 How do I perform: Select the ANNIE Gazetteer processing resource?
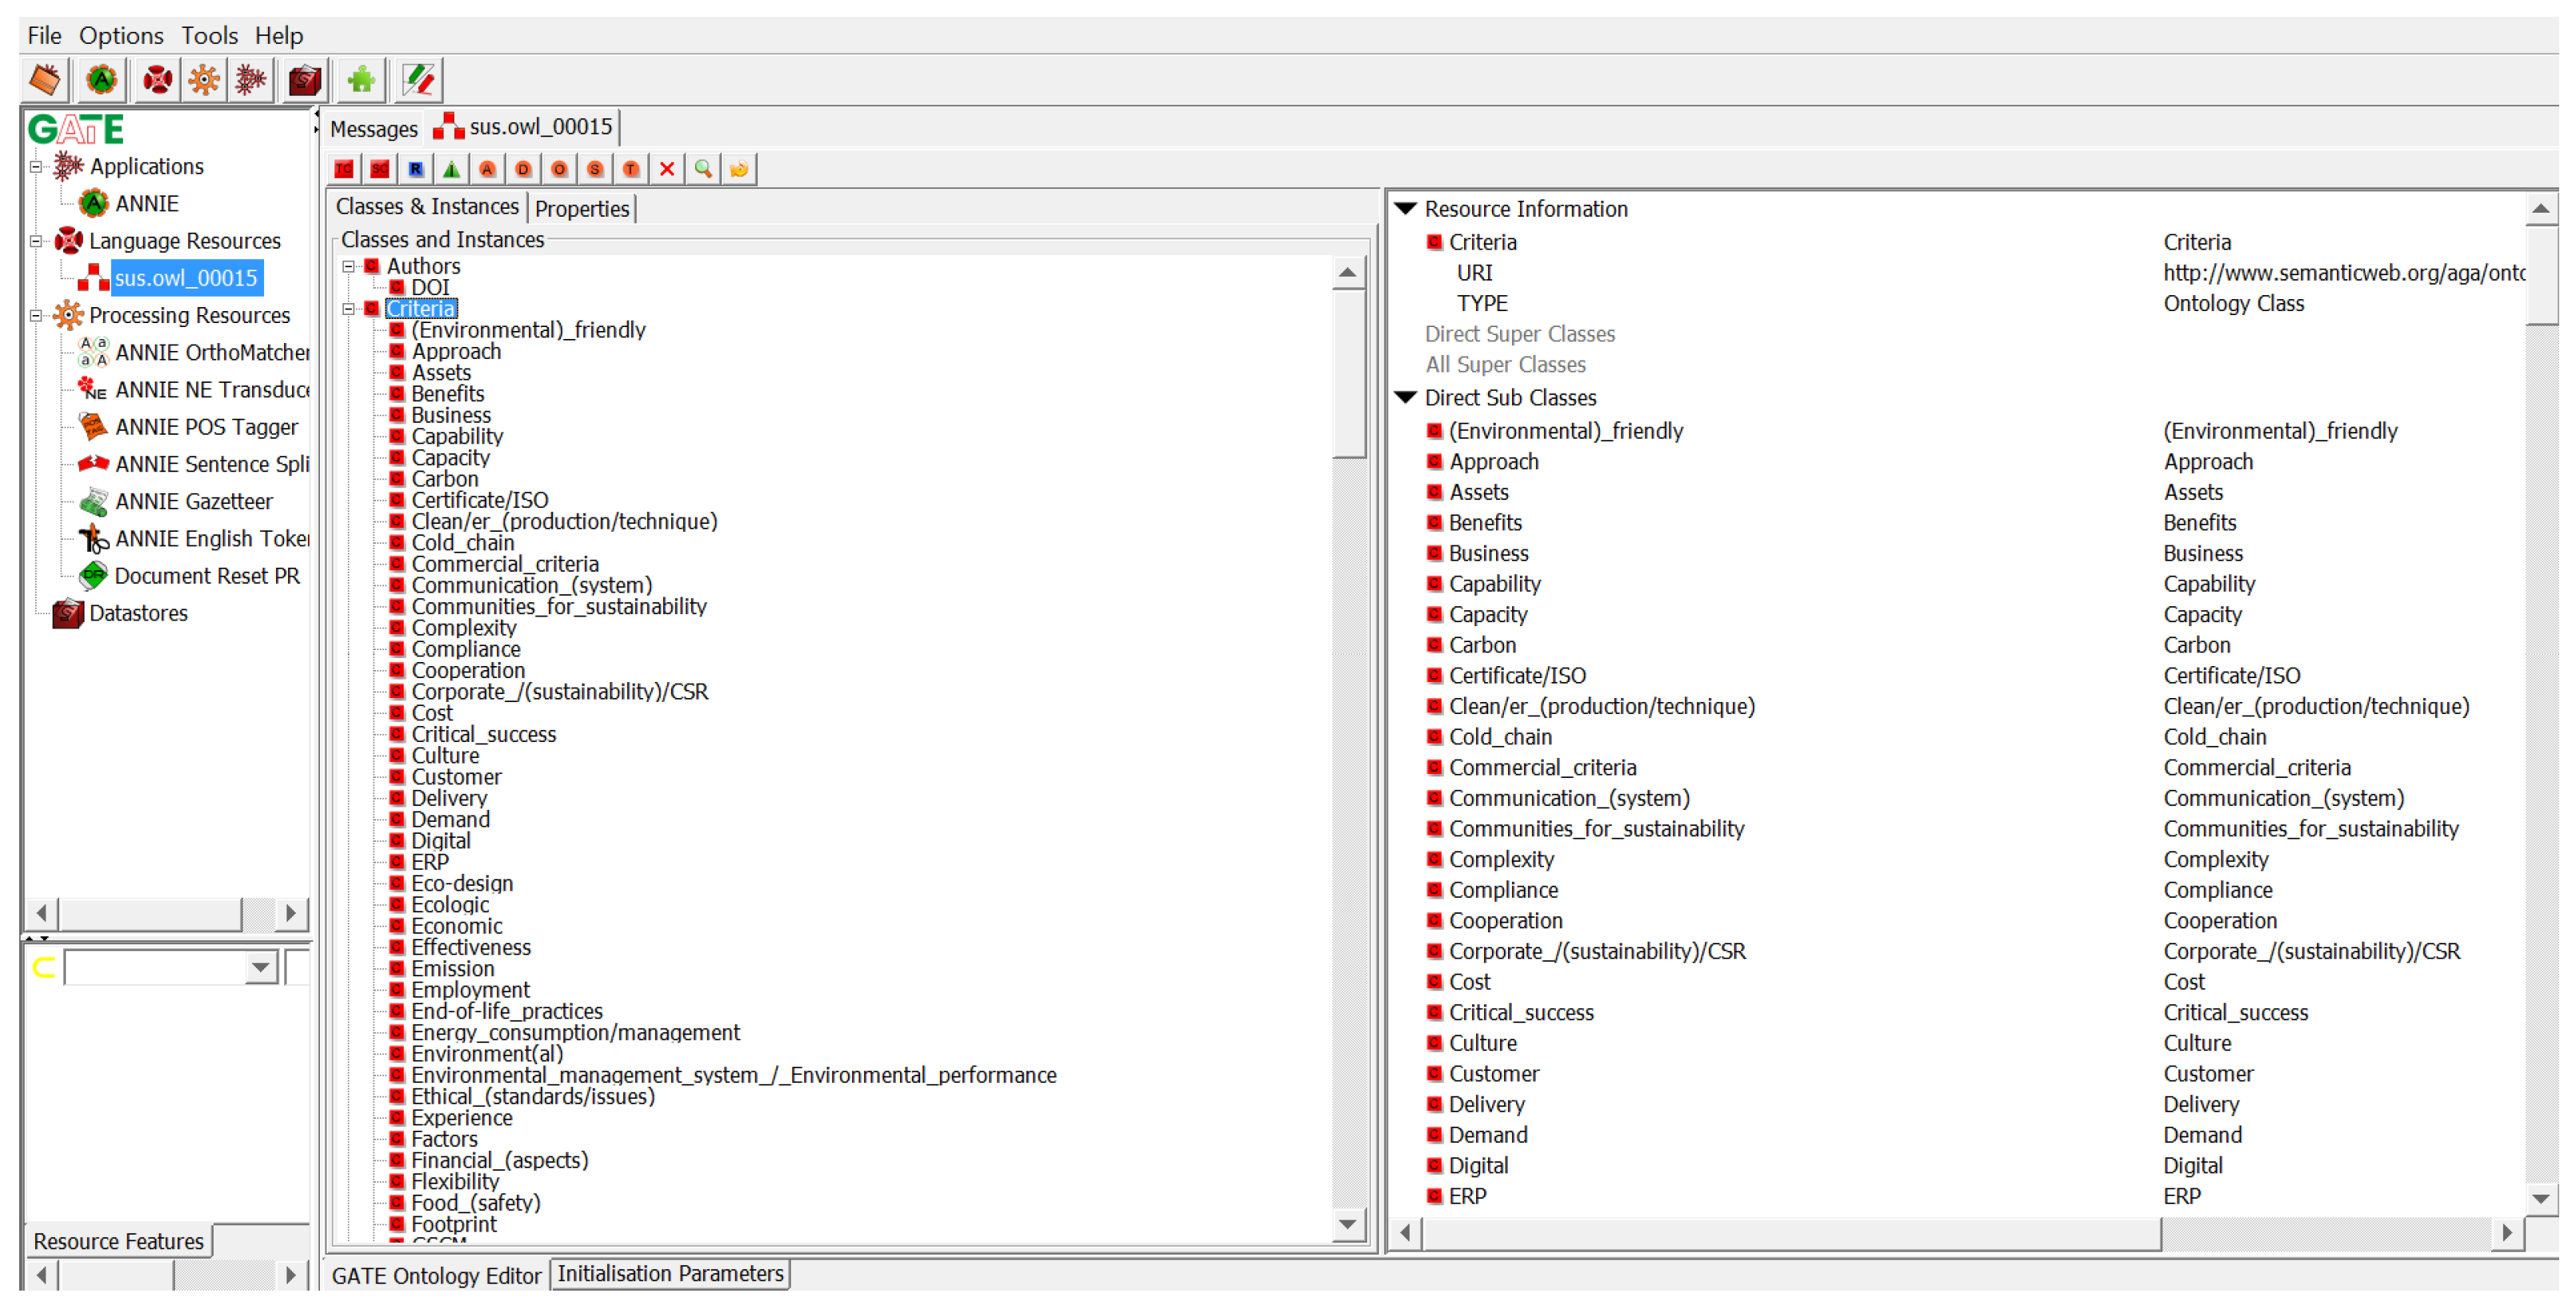193,503
